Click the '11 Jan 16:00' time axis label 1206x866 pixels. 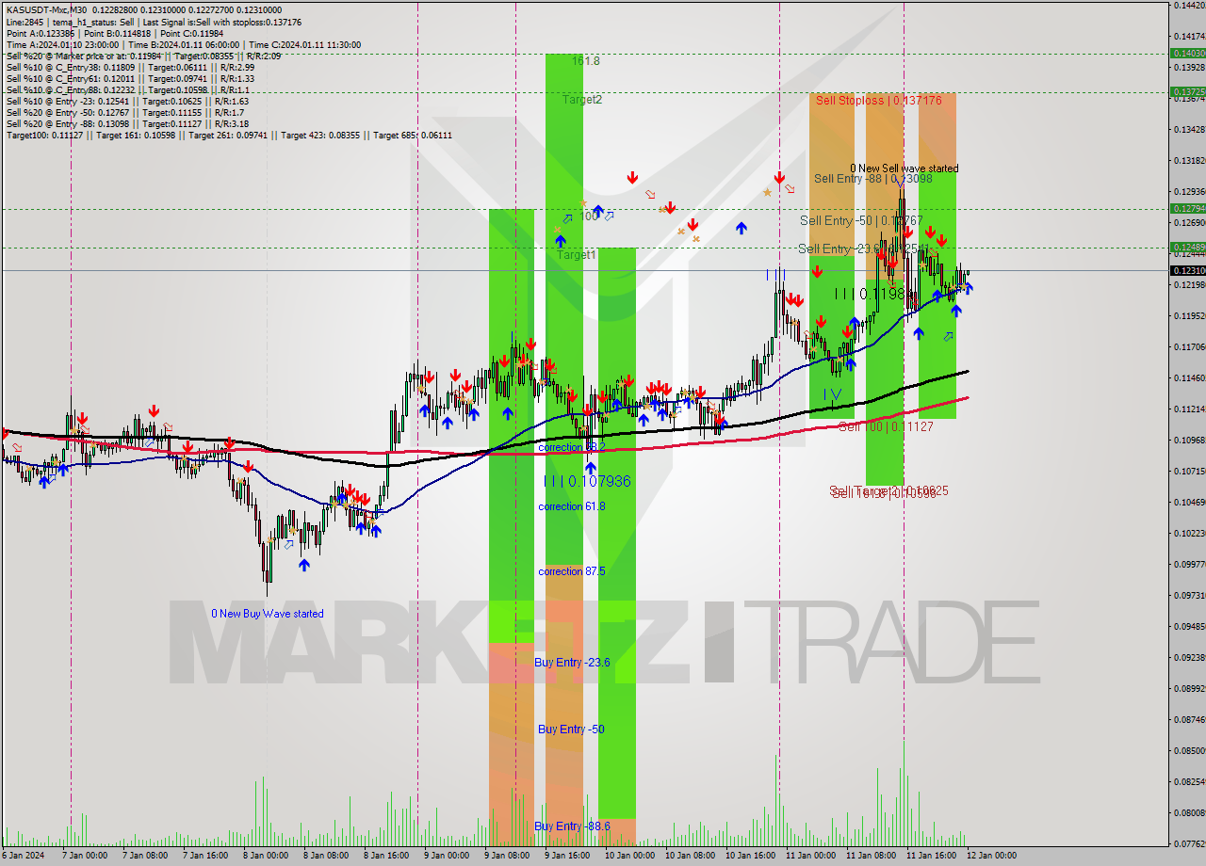click(x=931, y=856)
